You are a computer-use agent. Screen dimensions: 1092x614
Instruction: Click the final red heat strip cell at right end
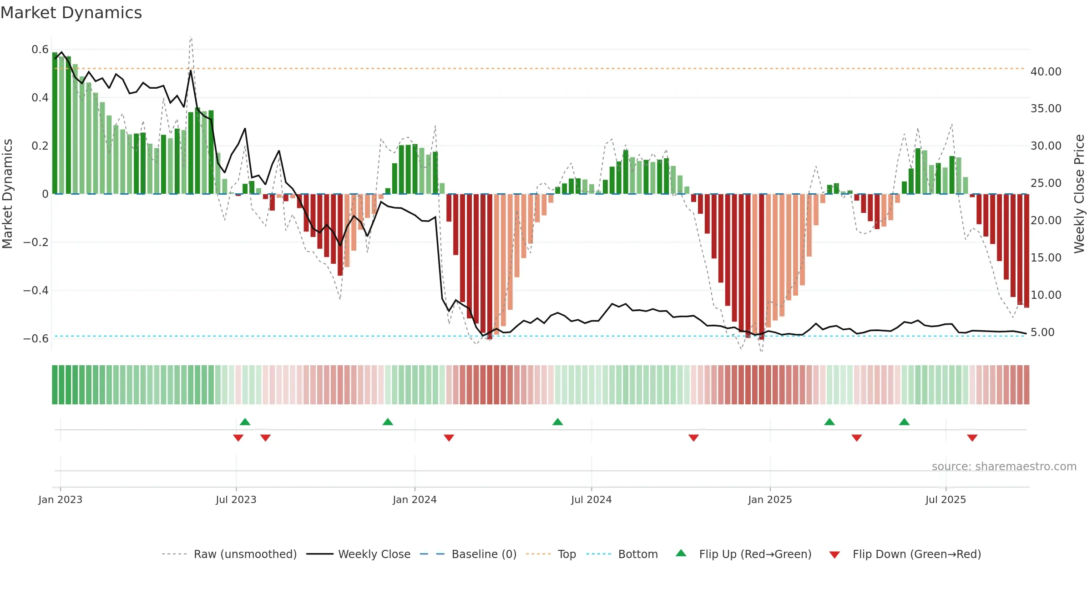click(1026, 385)
